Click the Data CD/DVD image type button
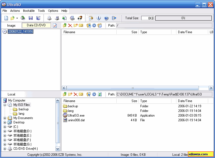Viewport: 215px width, 158px height. pos(36,25)
